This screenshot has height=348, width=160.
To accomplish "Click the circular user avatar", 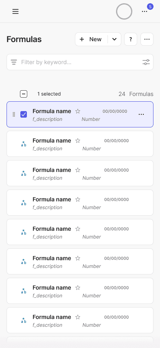I will point(124,11).
